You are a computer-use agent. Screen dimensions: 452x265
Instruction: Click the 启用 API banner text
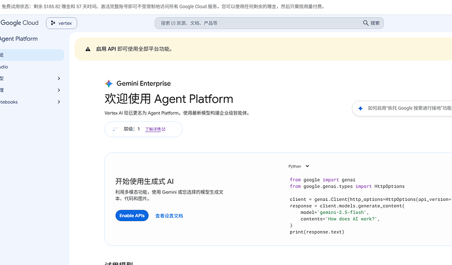[134, 49]
